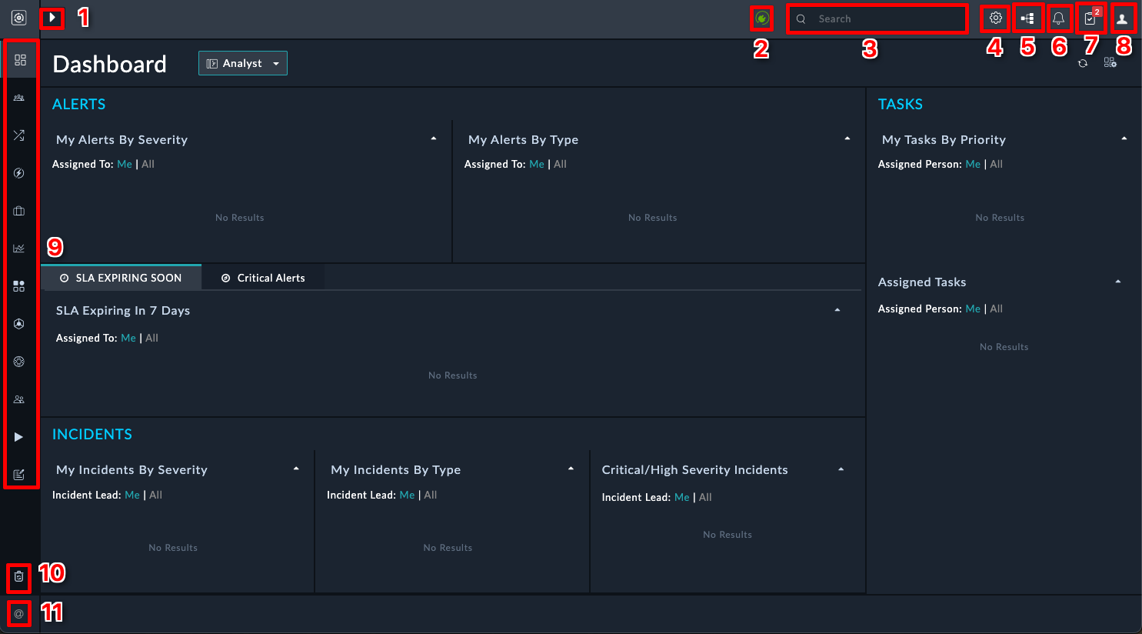This screenshot has height=634, width=1142.
Task: Filter SLA Expiring In 7 Days to All
Action: click(152, 338)
